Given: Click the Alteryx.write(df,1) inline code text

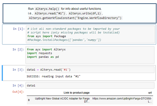Looking at the screenshot, I should point(85,13).
